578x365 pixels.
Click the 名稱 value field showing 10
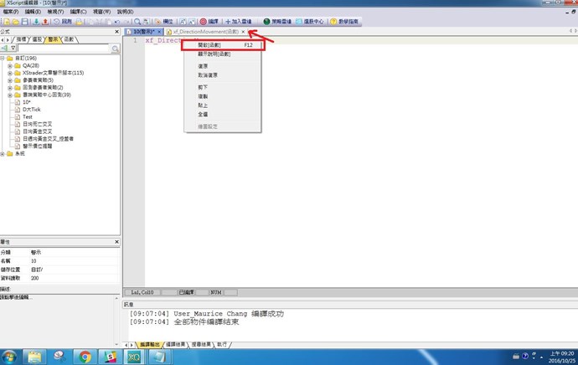(74, 260)
